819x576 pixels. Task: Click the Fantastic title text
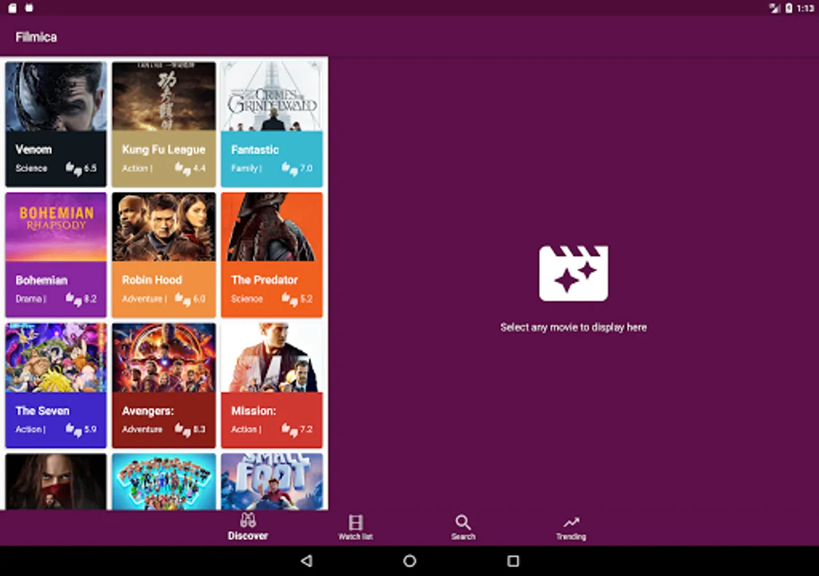(255, 149)
